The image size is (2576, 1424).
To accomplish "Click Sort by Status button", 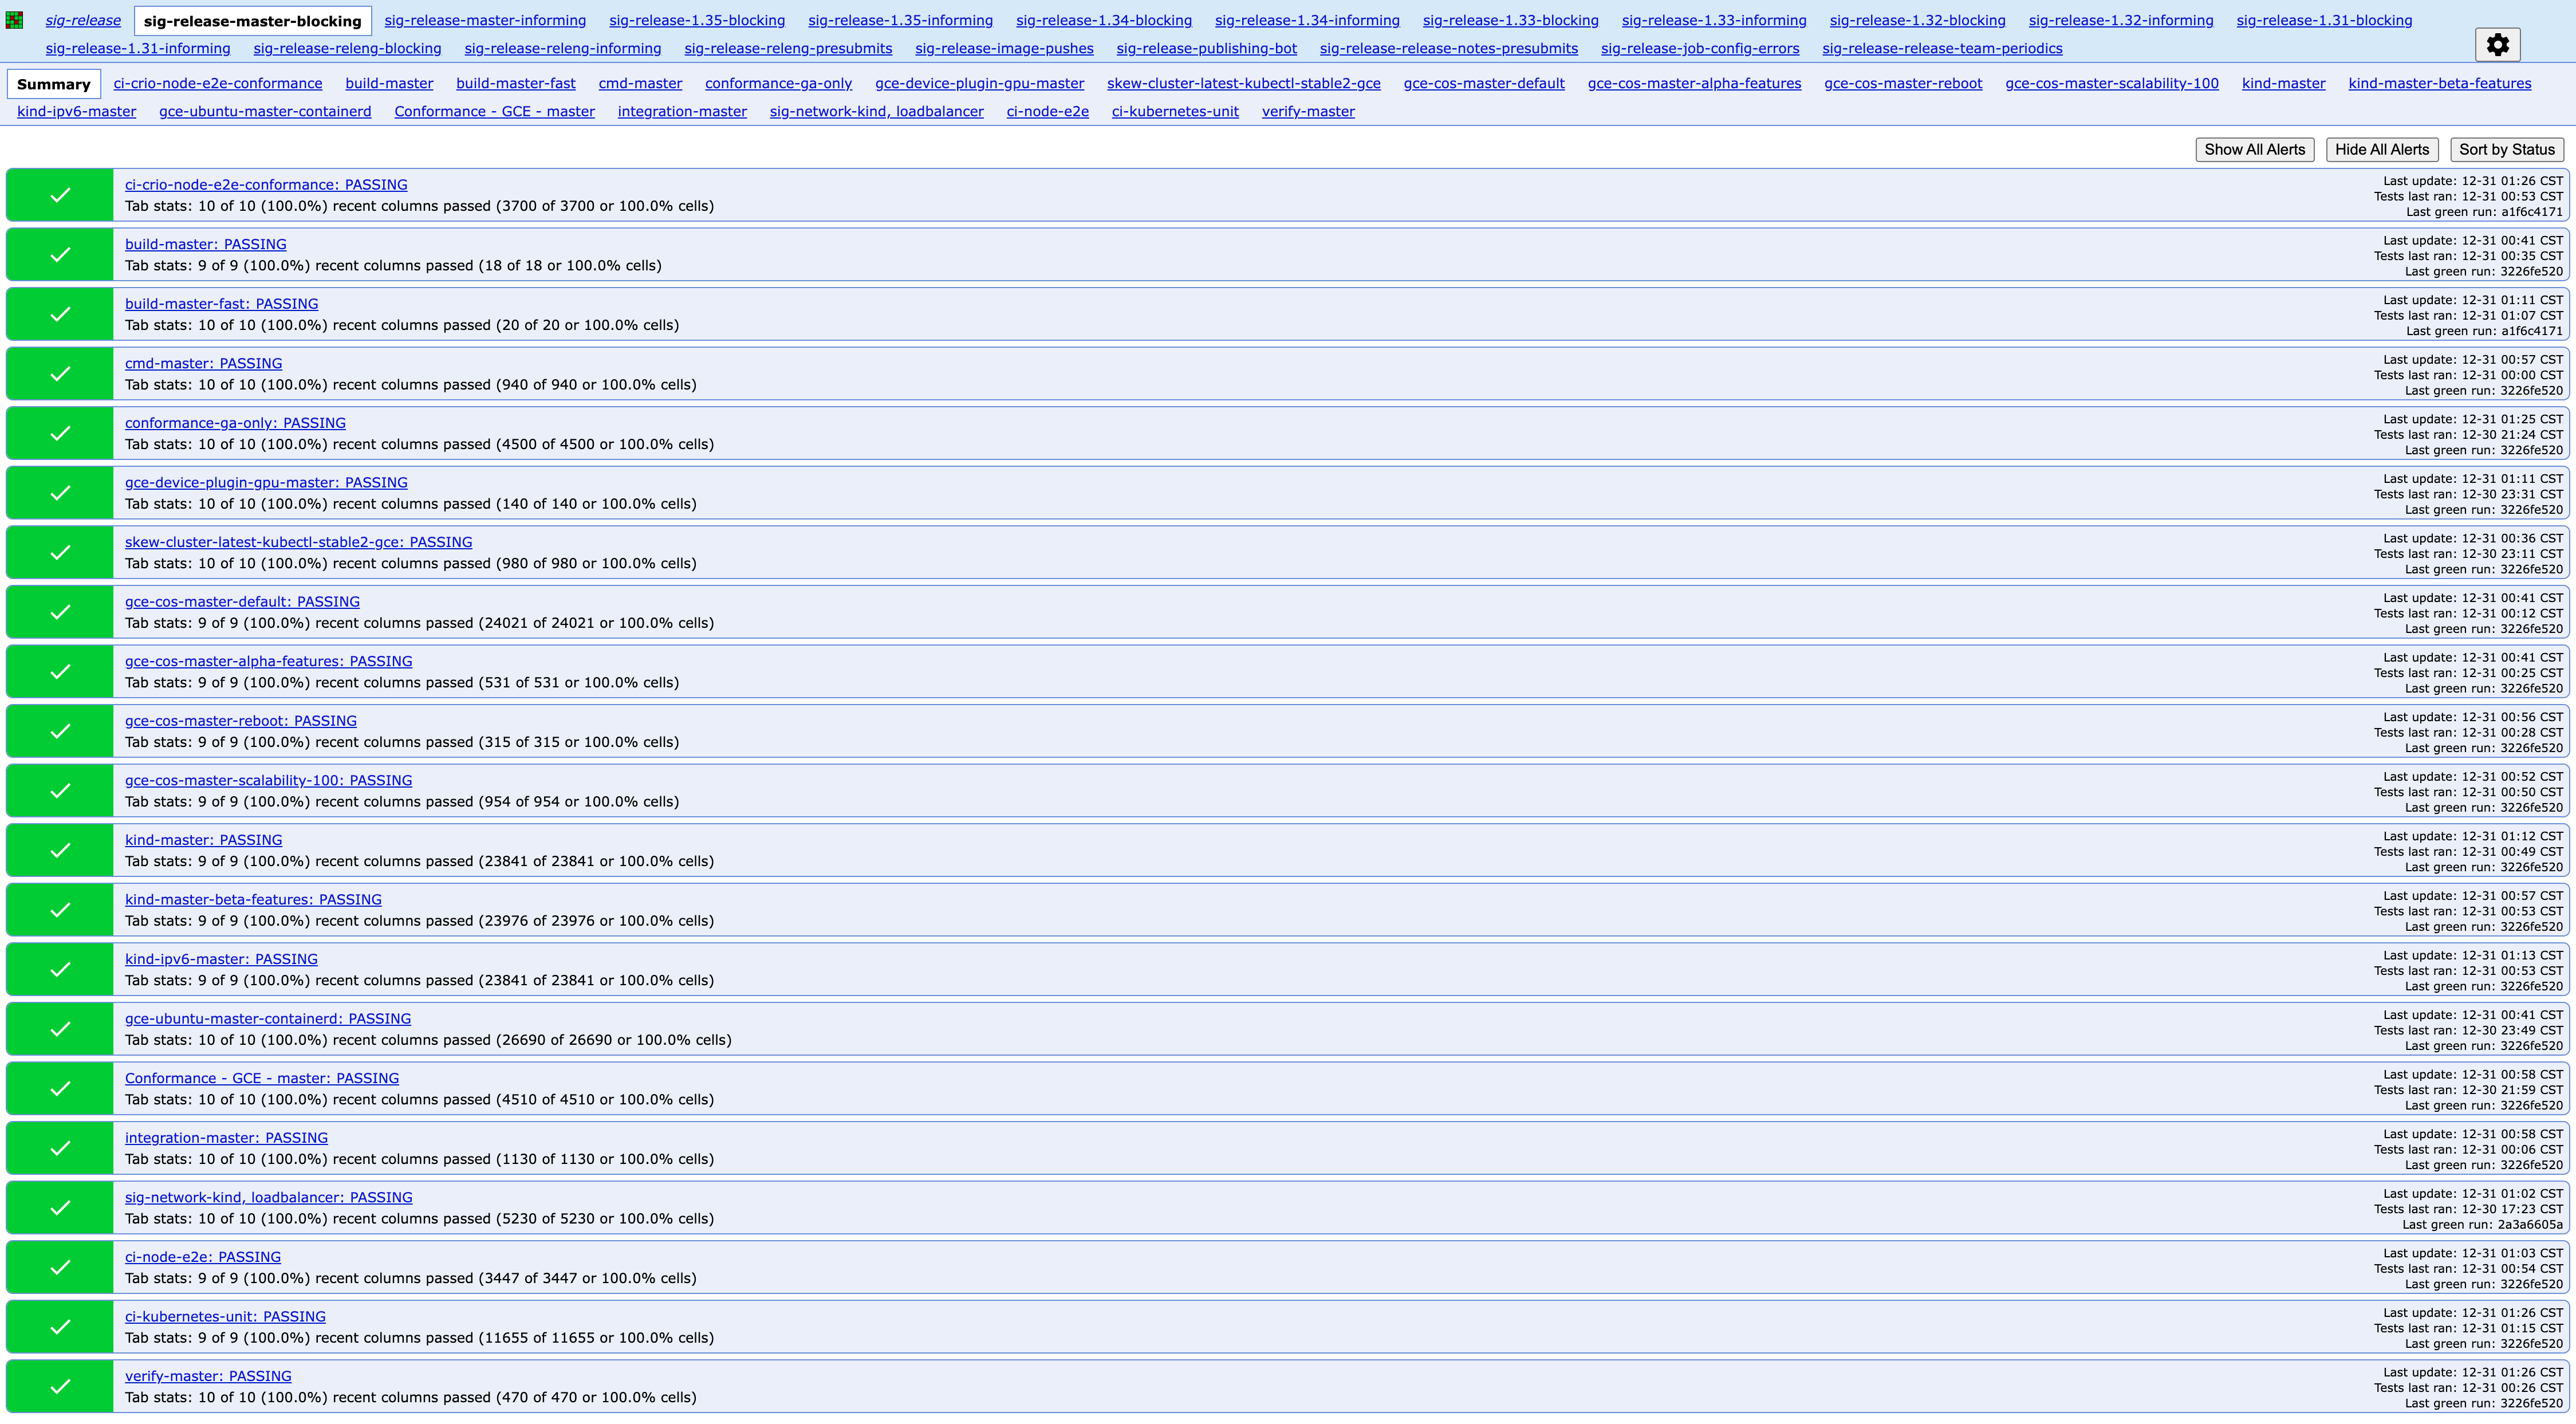I will (x=2506, y=149).
